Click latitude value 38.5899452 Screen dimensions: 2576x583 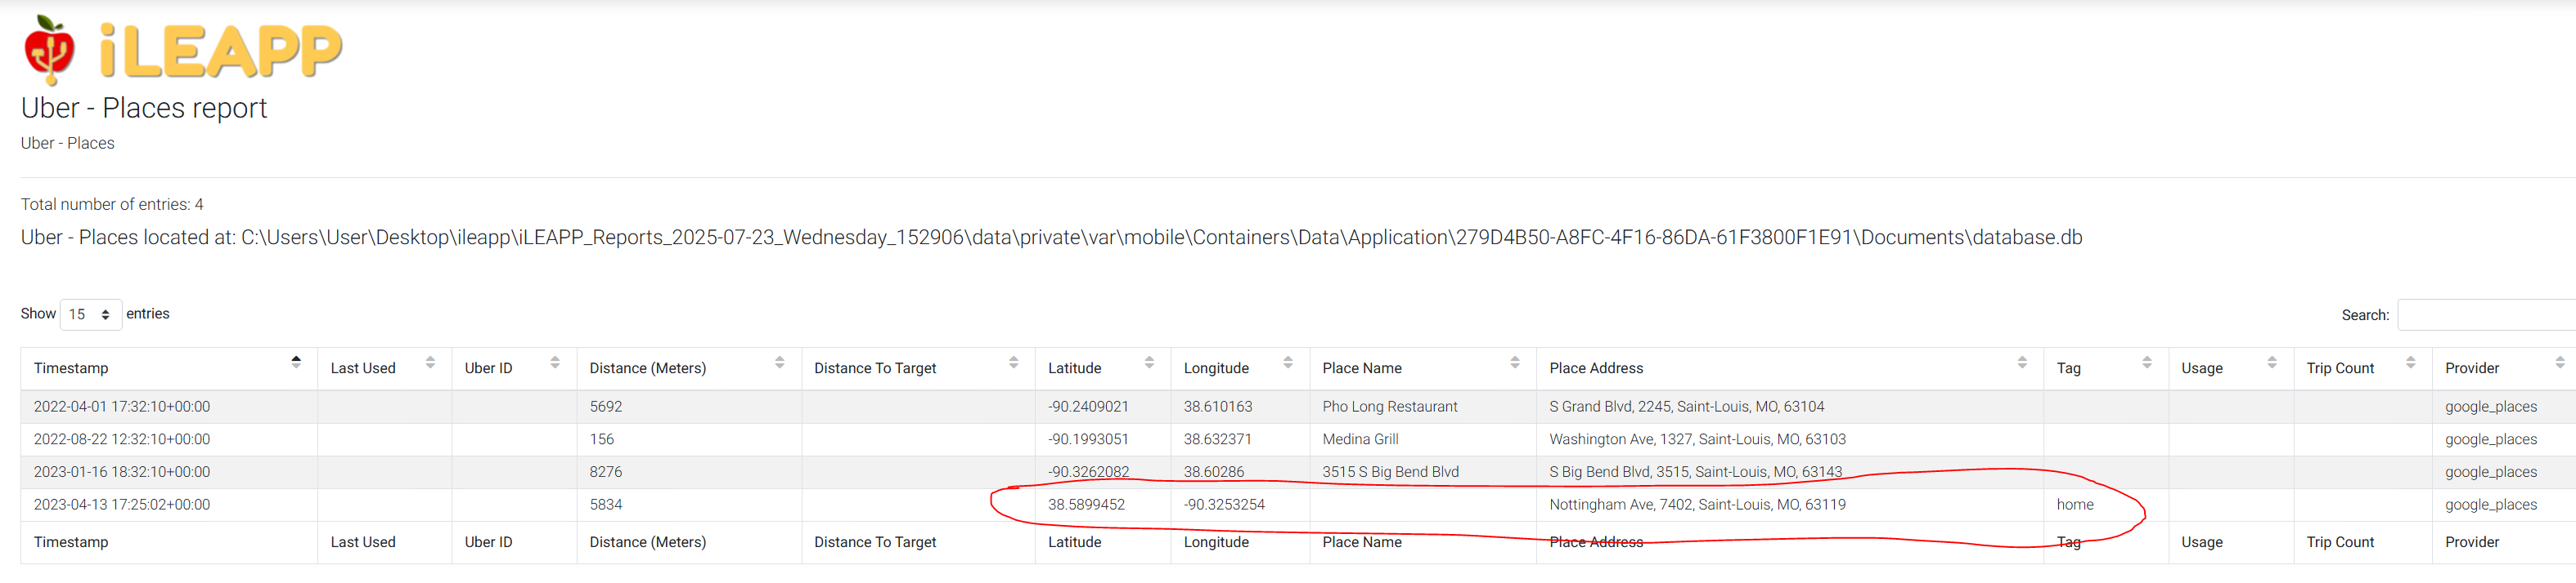click(x=1086, y=505)
